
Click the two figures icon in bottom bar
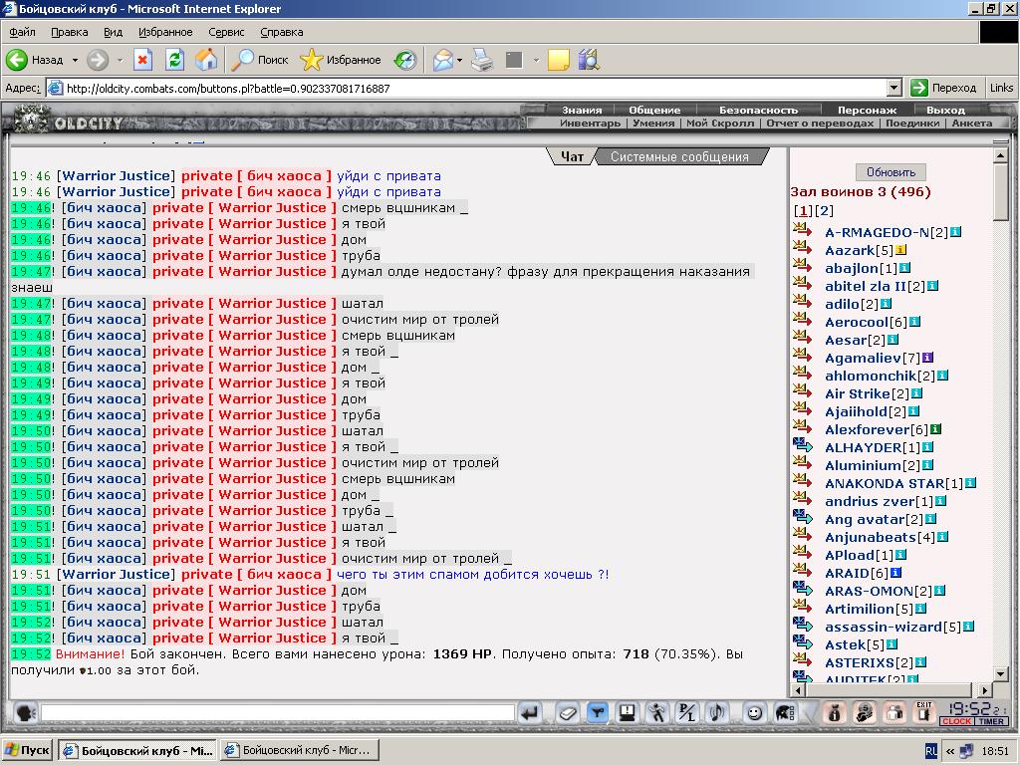(x=894, y=713)
